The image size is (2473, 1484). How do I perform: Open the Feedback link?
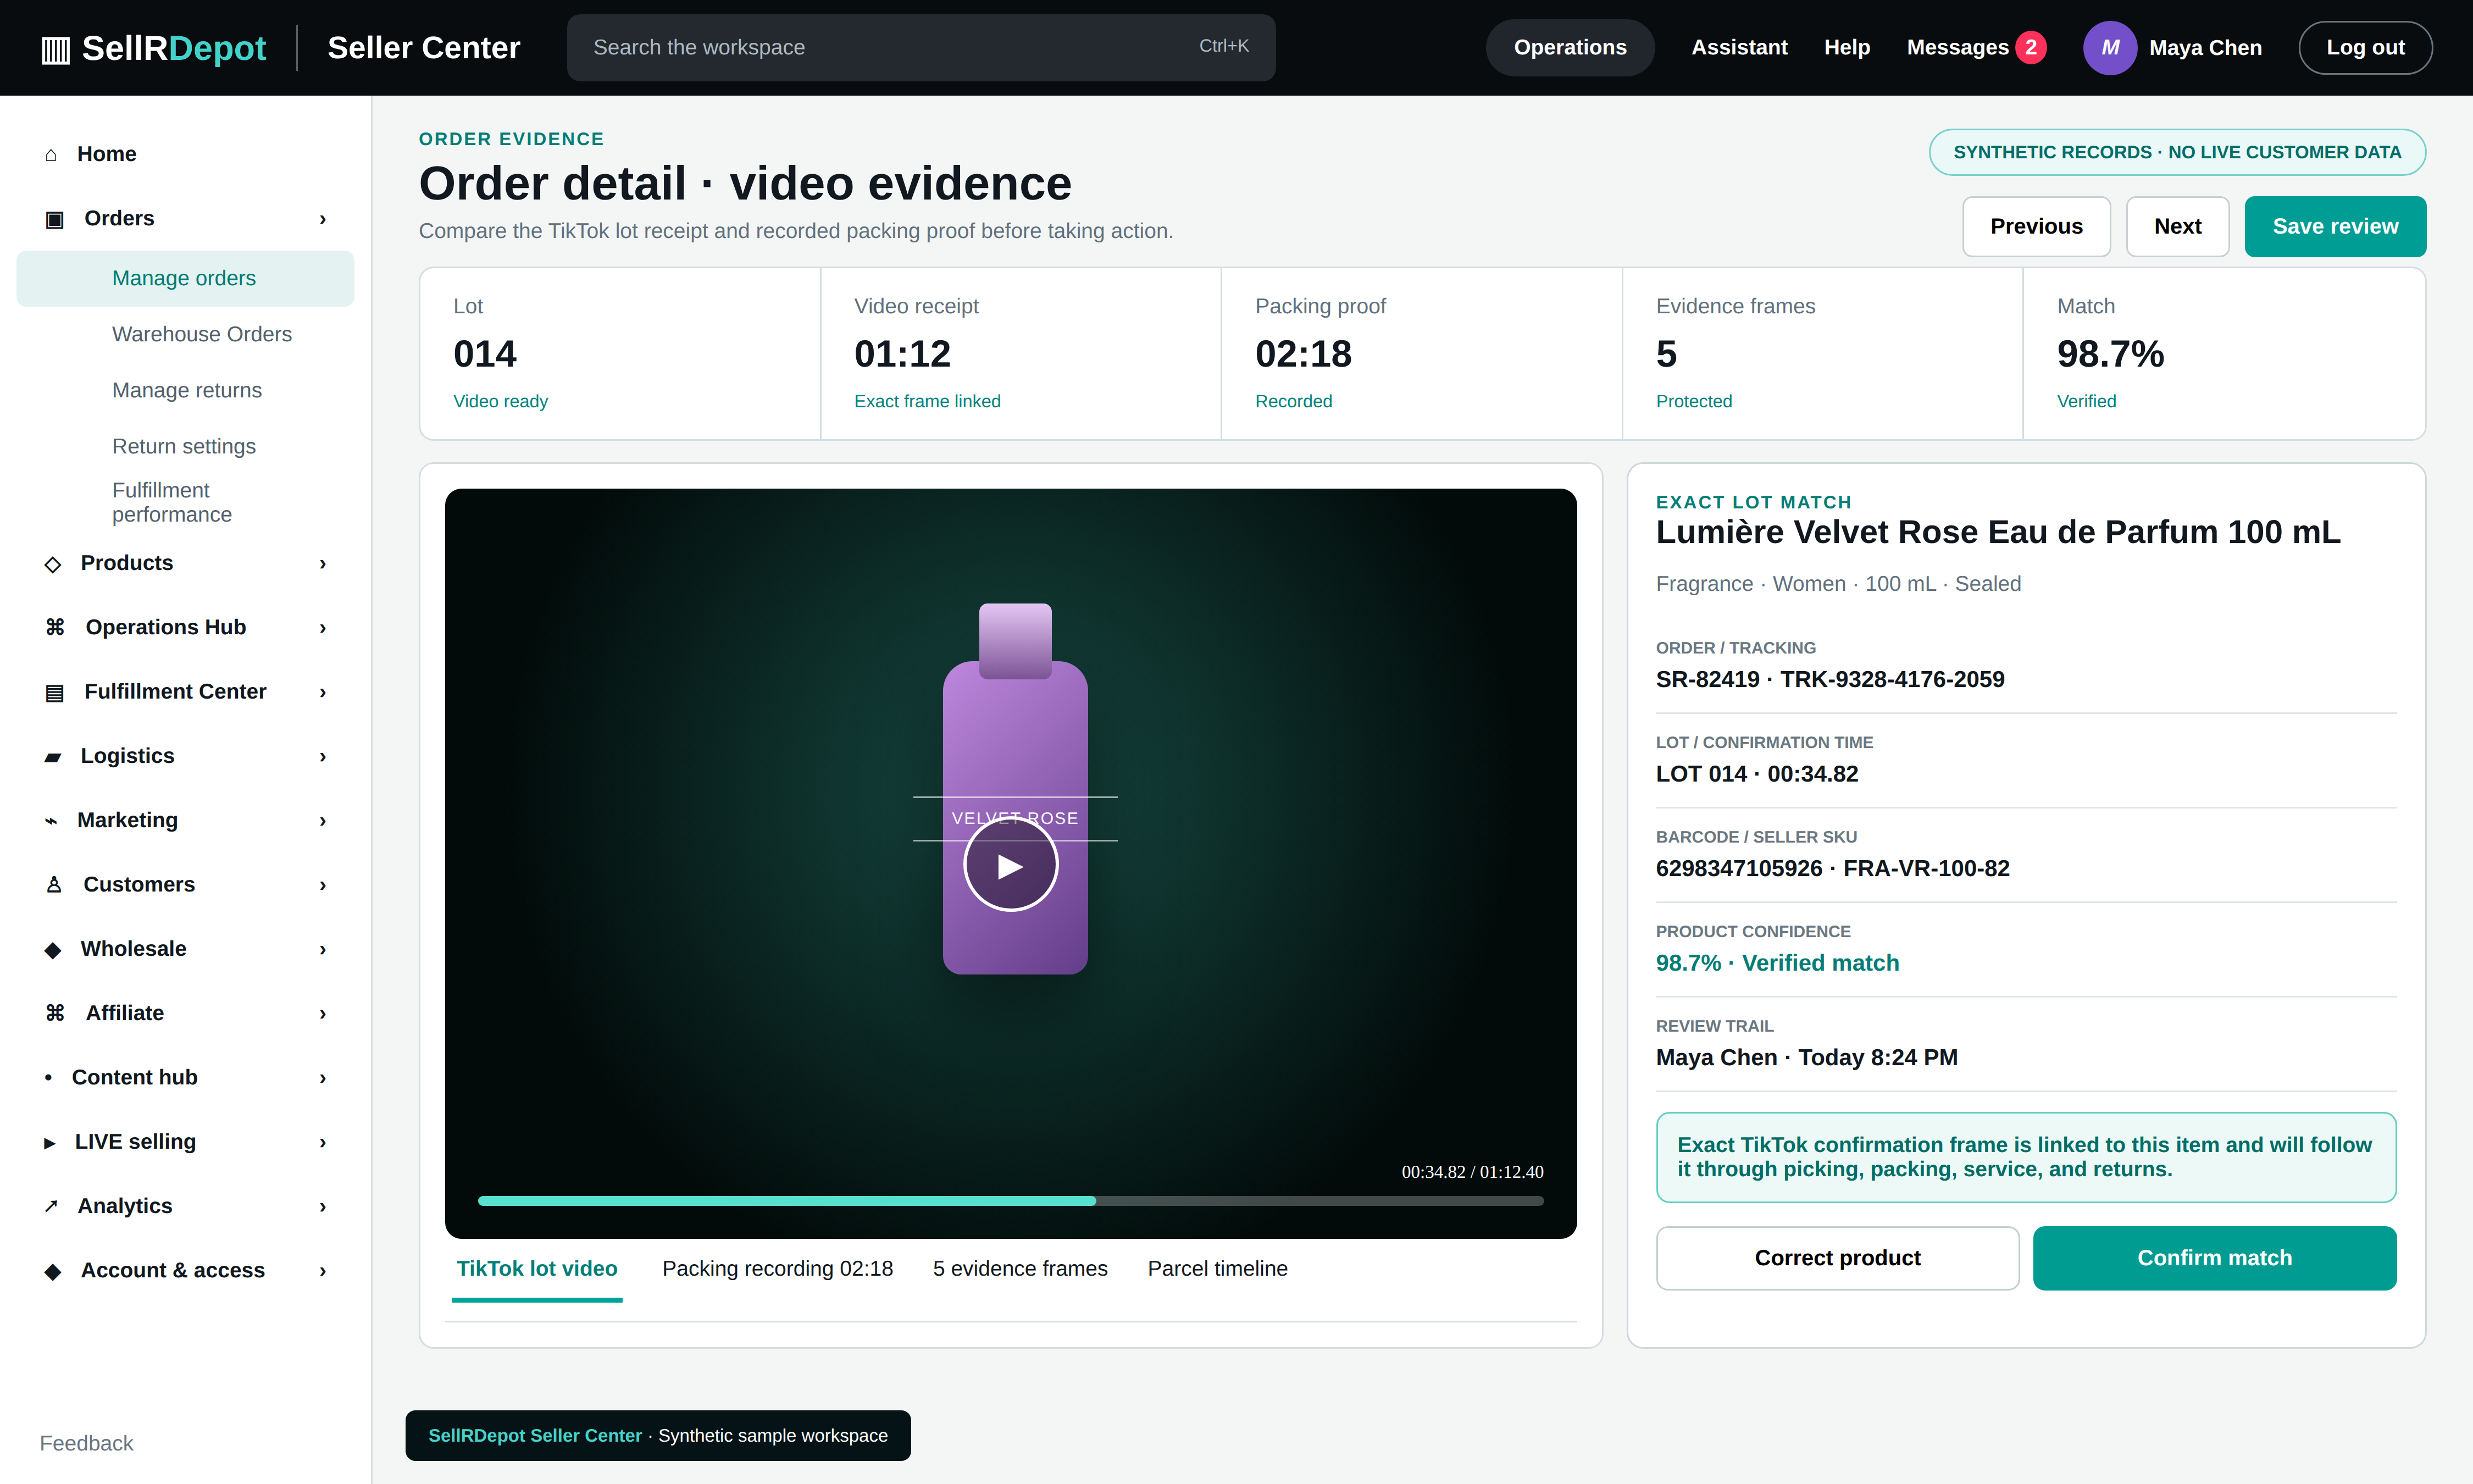(x=86, y=1444)
